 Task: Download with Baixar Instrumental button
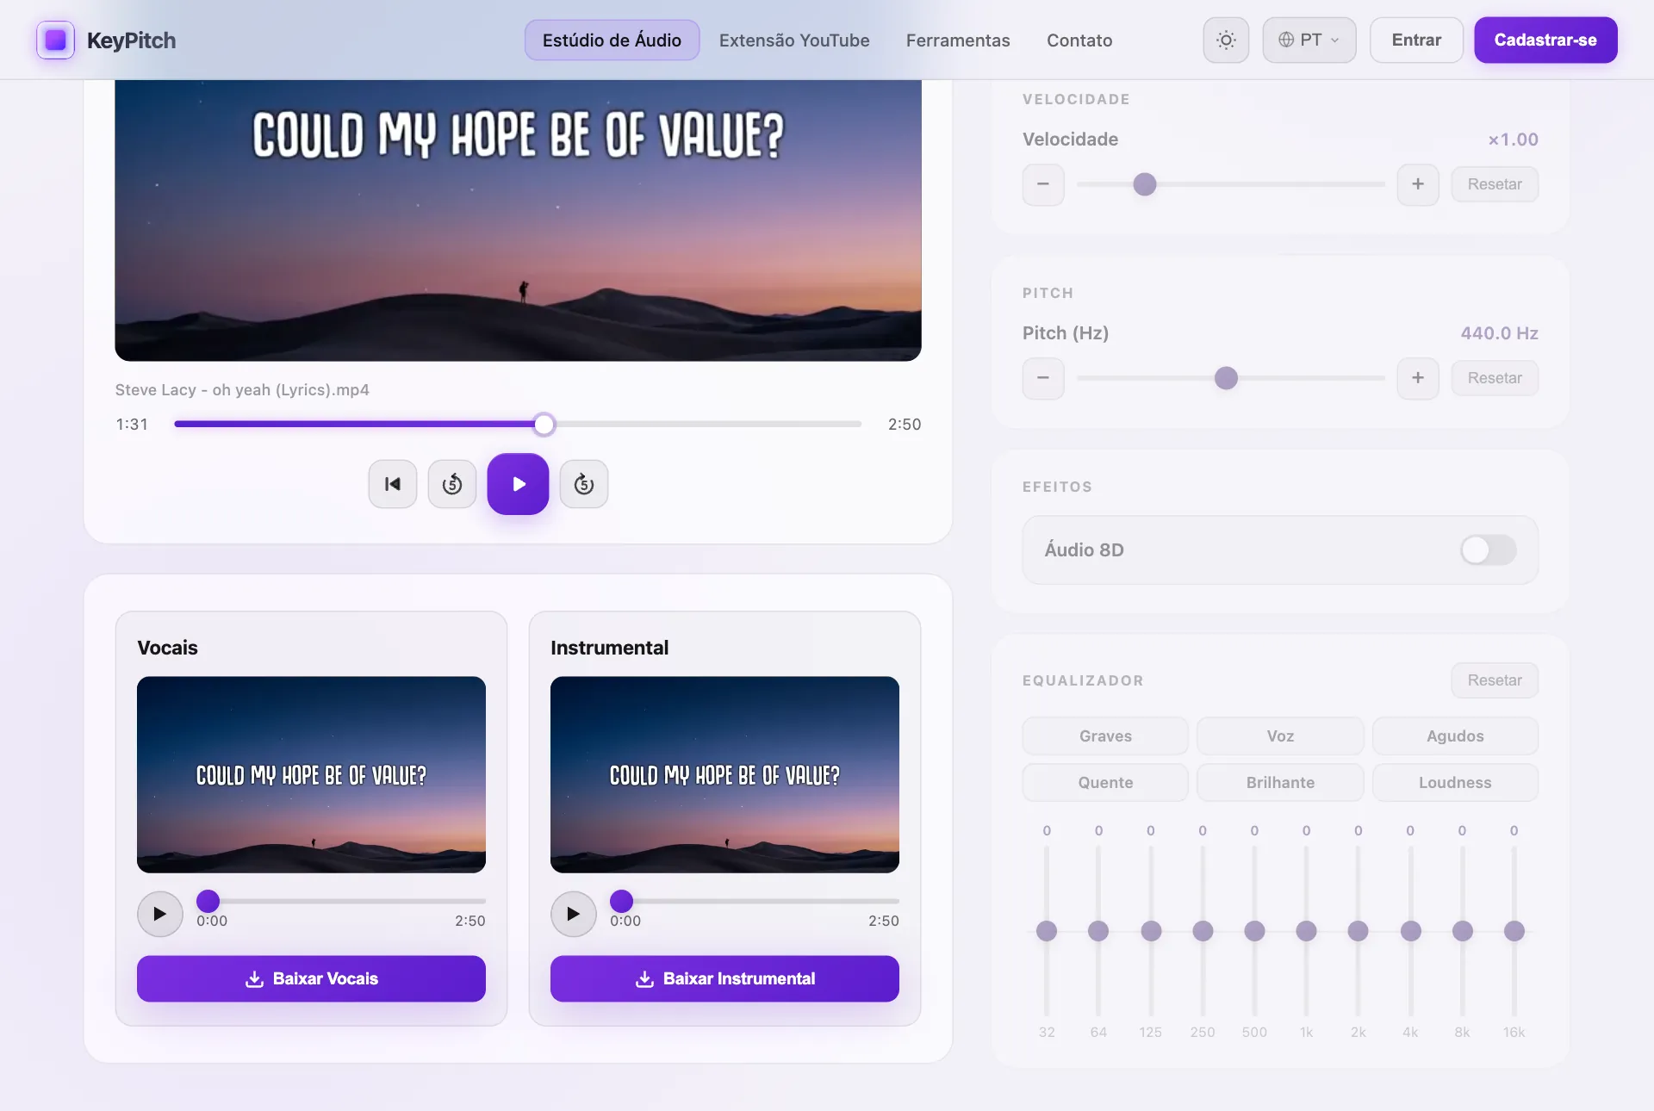[724, 979]
